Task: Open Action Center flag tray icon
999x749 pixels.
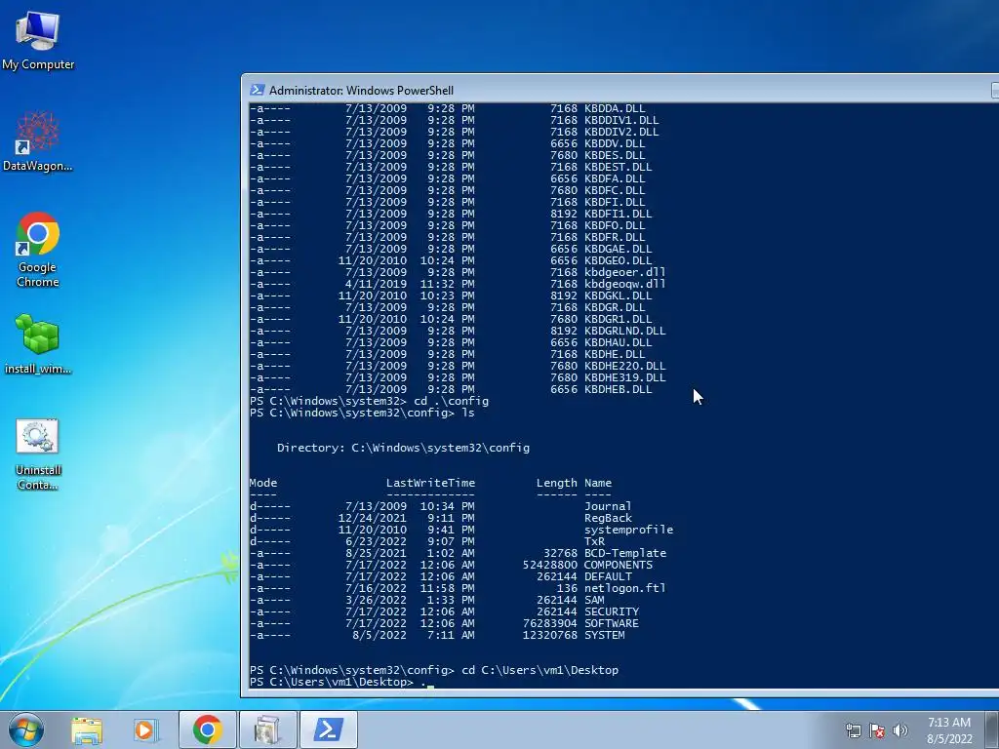Action: click(877, 731)
